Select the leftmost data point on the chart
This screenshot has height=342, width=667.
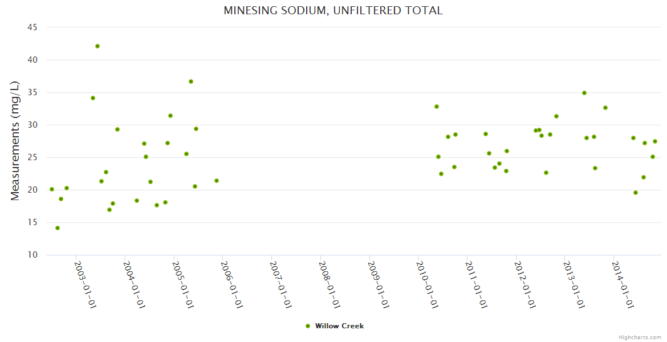pyautogui.click(x=52, y=189)
